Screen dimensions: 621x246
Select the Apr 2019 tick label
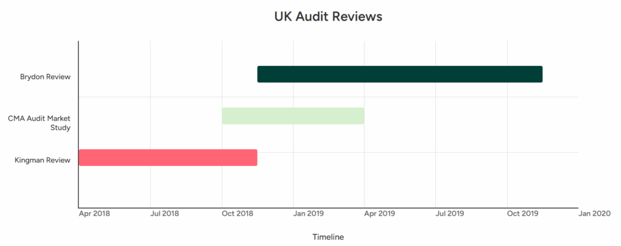pyautogui.click(x=380, y=213)
